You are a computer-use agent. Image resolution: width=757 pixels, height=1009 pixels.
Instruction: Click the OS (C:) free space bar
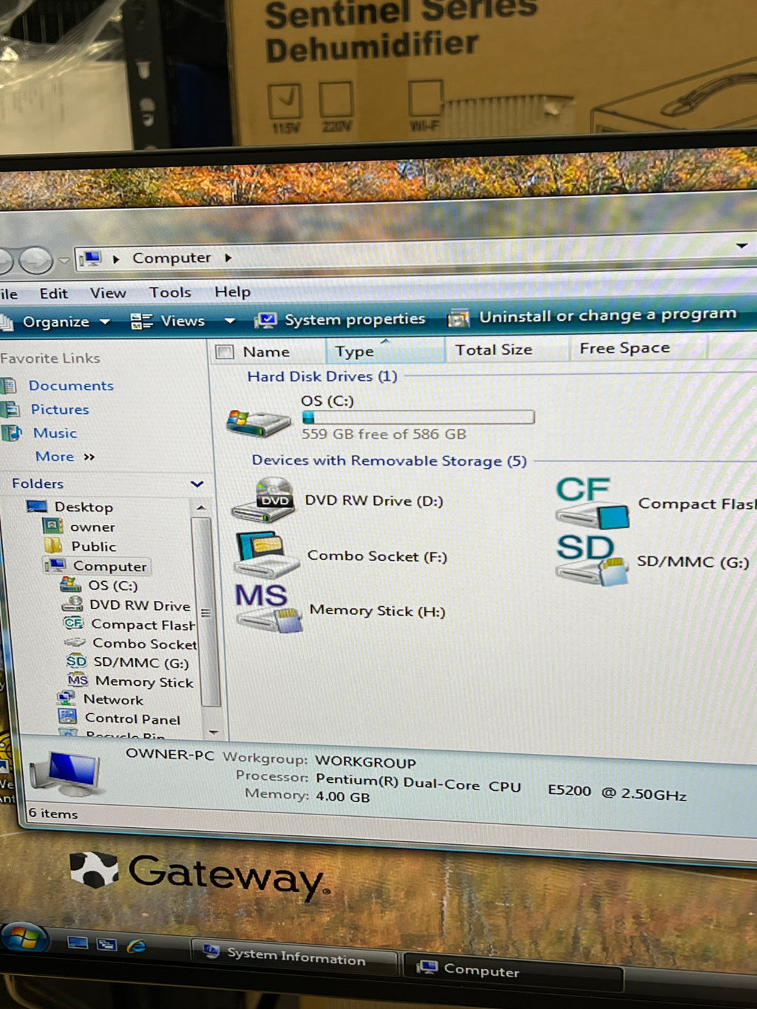pyautogui.click(x=418, y=418)
